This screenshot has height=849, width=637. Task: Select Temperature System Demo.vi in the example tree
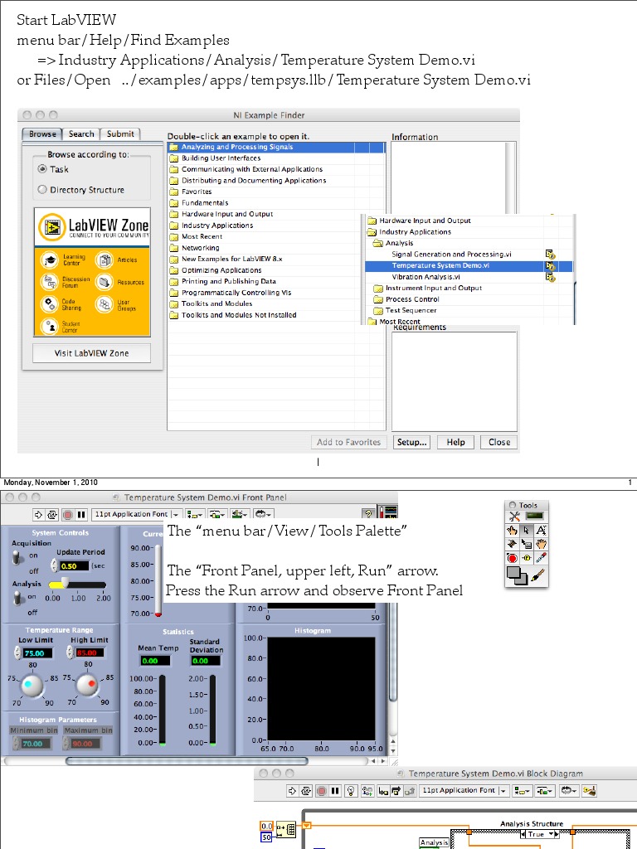pyautogui.click(x=469, y=265)
